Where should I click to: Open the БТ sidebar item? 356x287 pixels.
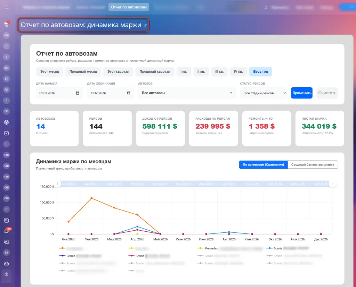[x=6, y=79]
